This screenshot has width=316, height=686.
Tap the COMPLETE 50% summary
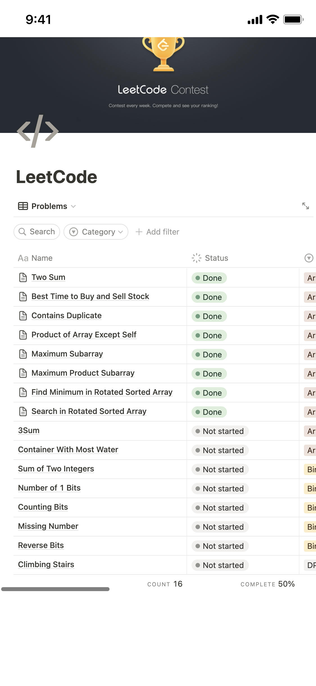[x=267, y=584]
